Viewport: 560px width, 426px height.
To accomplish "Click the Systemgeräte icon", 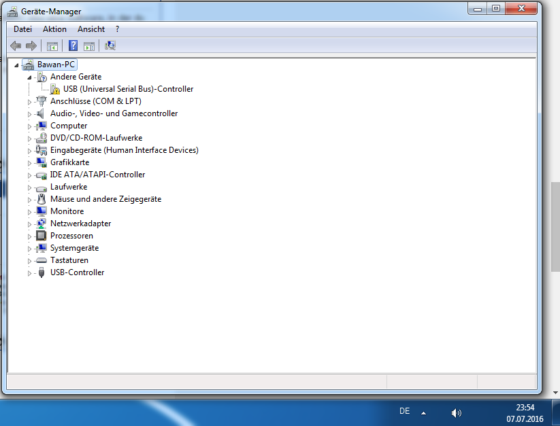I will pos(42,248).
